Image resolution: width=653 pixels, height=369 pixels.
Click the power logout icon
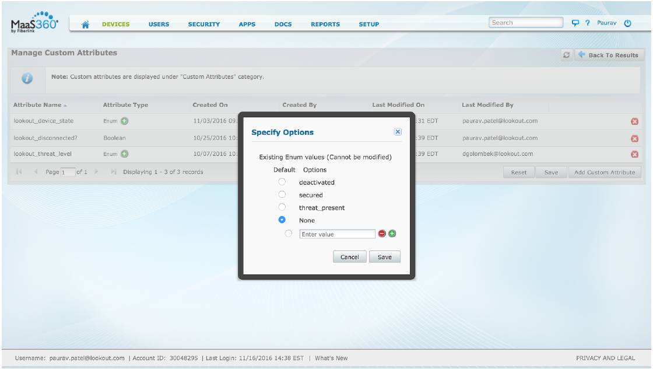pyautogui.click(x=627, y=23)
